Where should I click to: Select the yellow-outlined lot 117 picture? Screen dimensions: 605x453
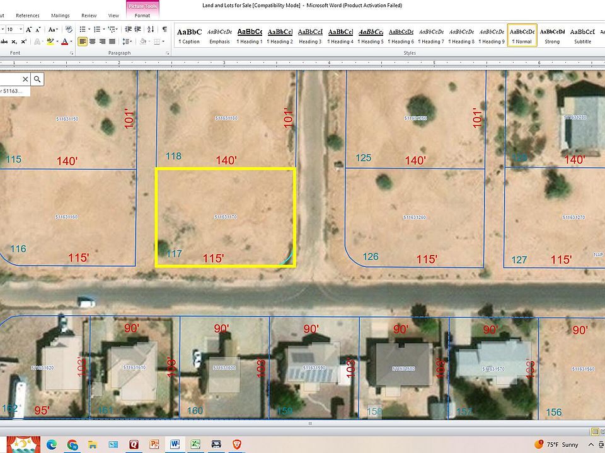pos(226,217)
